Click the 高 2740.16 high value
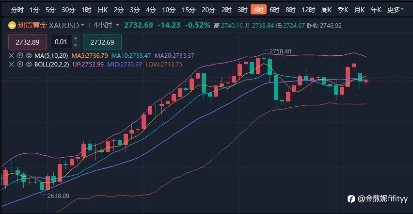413x214 pixels. [228, 26]
